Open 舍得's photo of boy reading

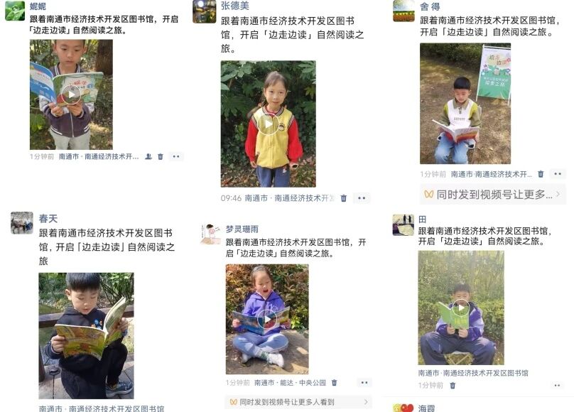point(465,104)
